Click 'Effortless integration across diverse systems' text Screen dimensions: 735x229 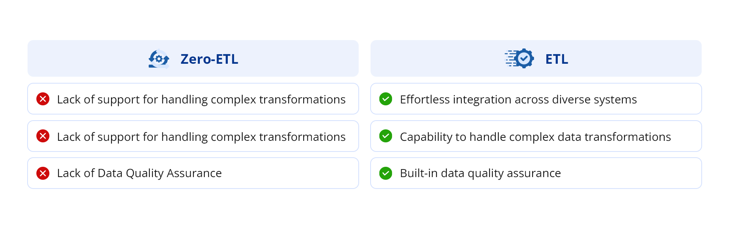tap(518, 99)
